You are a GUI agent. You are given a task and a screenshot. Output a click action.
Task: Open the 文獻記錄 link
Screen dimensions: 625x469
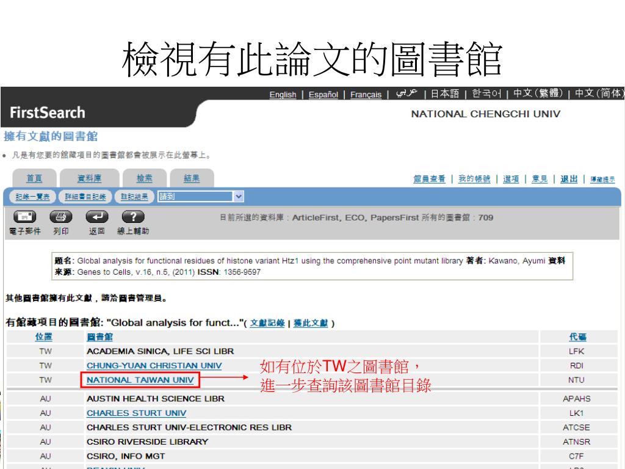(267, 323)
